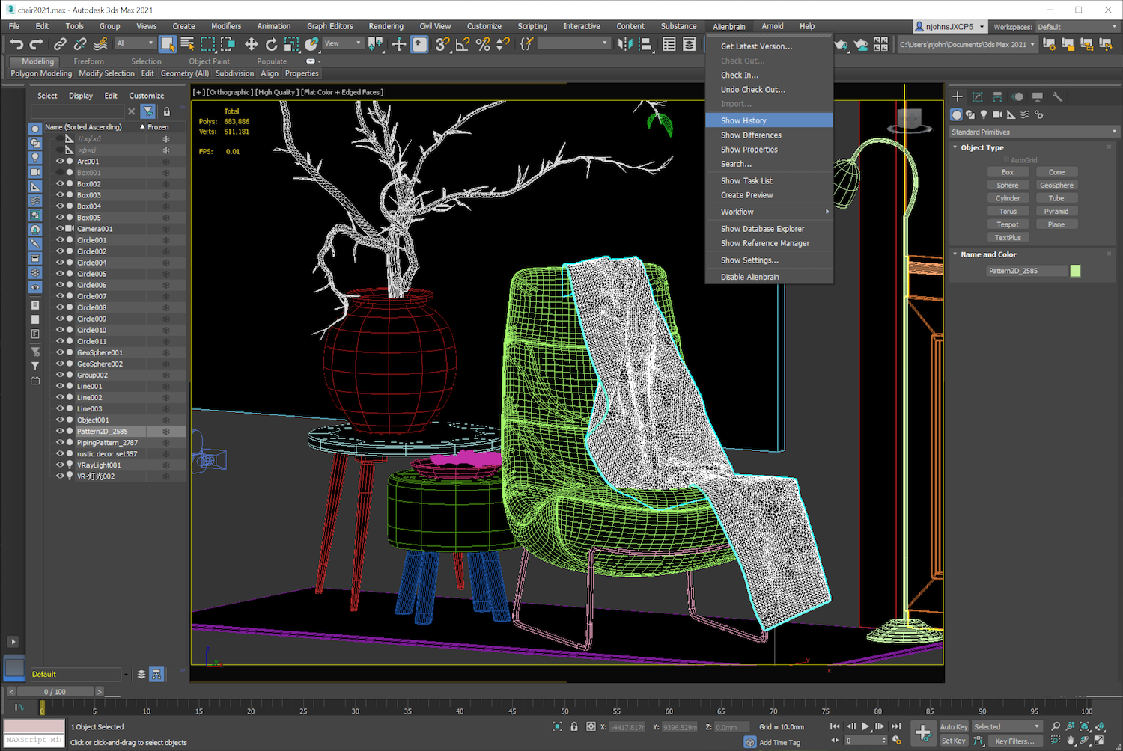Toggle the Angle Snap icon
The width and height of the screenshot is (1123, 751).
pos(463,45)
